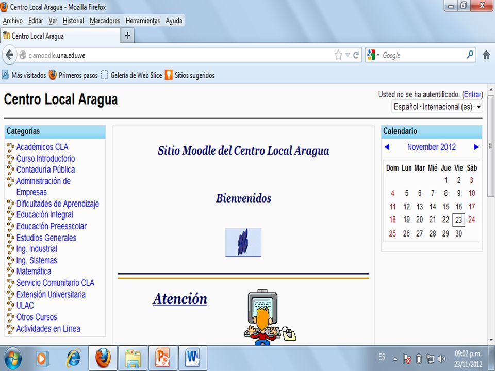
Task: Open the Marcadores menu
Action: [x=105, y=21]
